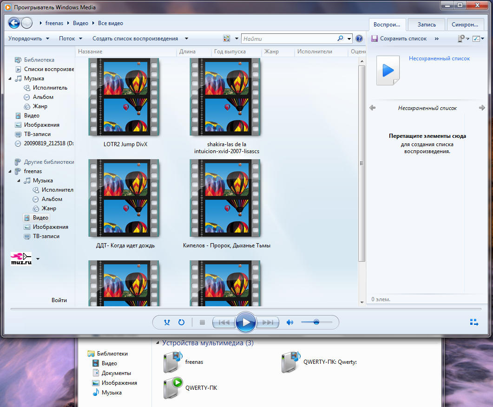Go to next list arrow

coord(482,108)
